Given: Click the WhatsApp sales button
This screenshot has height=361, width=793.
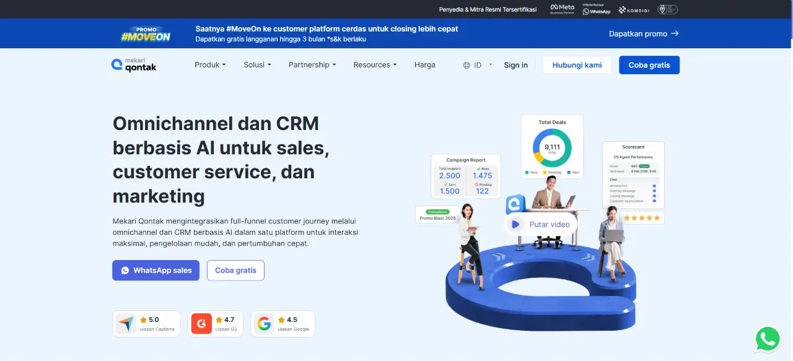Looking at the screenshot, I should tap(156, 271).
